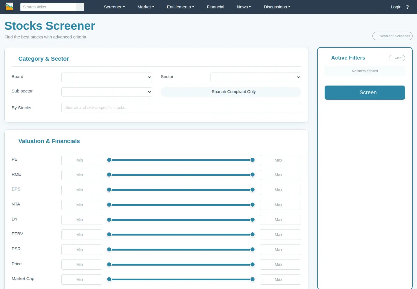The image size is (417, 289).
Task: Click the Market Cap Max field
Action: (x=280, y=279)
